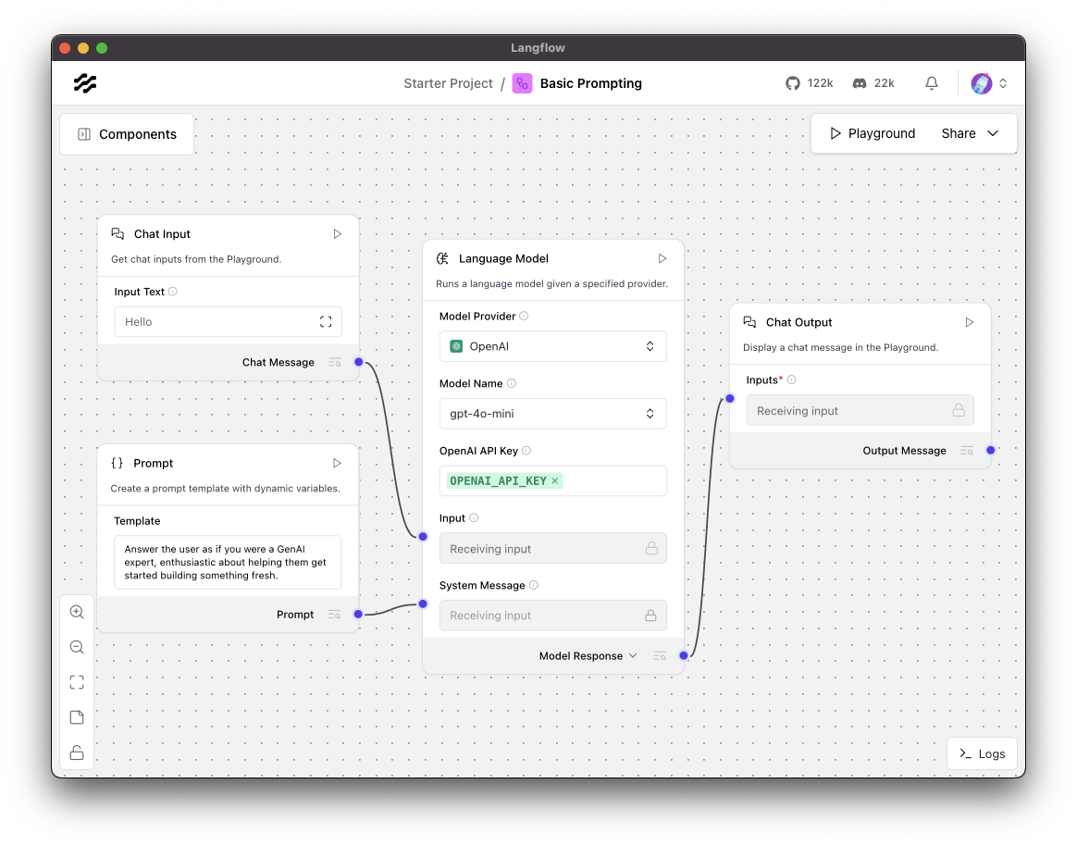This screenshot has width=1077, height=846.
Task: Toggle the canvas lock icon
Action: pos(77,753)
